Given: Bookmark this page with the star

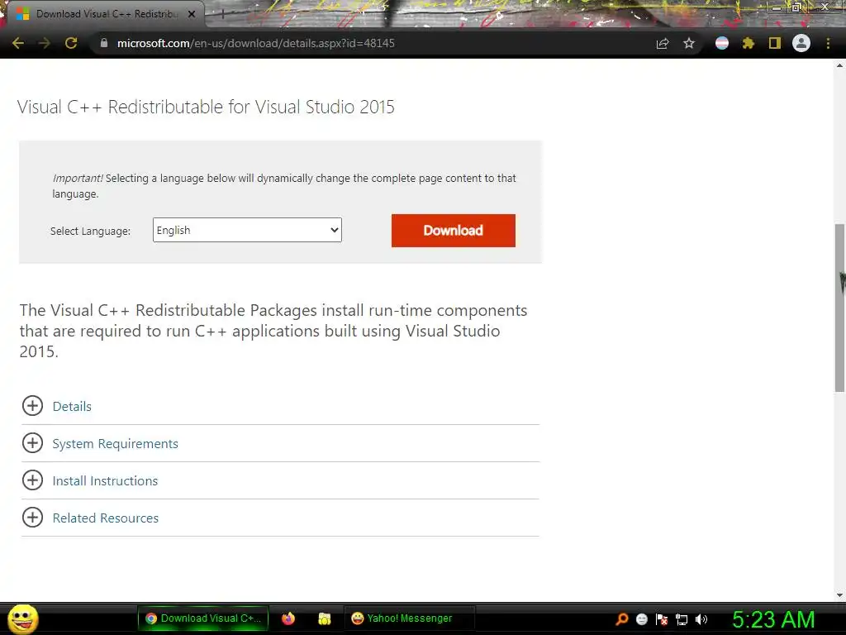Looking at the screenshot, I should tap(689, 43).
